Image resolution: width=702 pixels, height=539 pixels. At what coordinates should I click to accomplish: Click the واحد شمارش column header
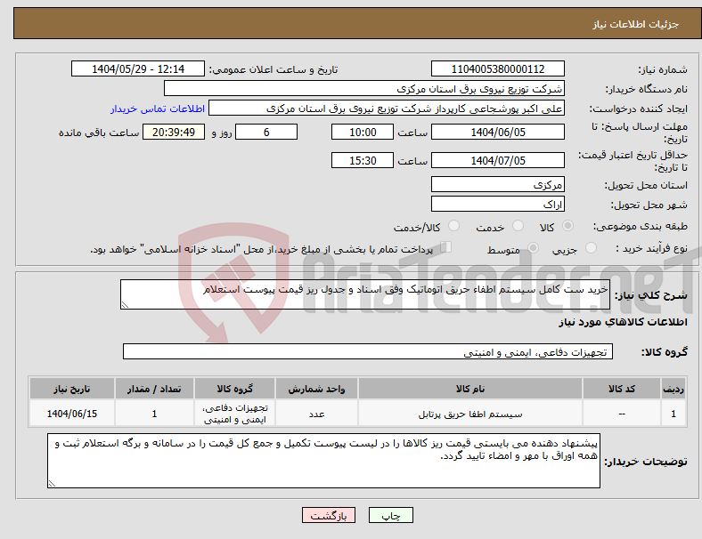[316, 389]
